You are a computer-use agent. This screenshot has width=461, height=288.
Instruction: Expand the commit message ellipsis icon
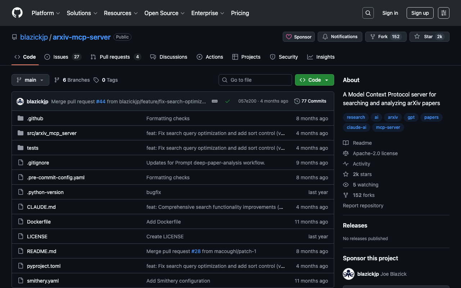tap(215, 101)
